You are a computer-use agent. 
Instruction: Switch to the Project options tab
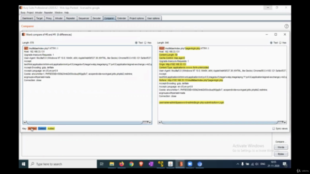pos(137,18)
